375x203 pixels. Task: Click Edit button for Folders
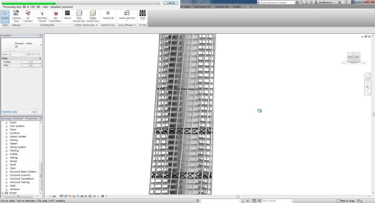32,62
